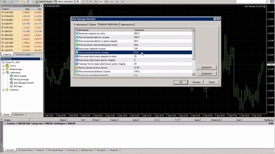The width and height of the screenshot is (275, 154).
Task: Select the AUDUSD row in Market Watch
Action: 21,12
